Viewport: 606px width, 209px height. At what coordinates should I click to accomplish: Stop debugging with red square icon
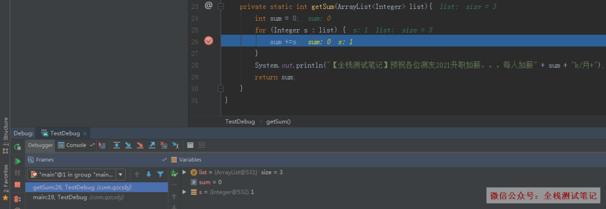17,185
